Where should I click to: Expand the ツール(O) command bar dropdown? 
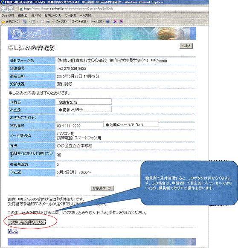[96, 21]
